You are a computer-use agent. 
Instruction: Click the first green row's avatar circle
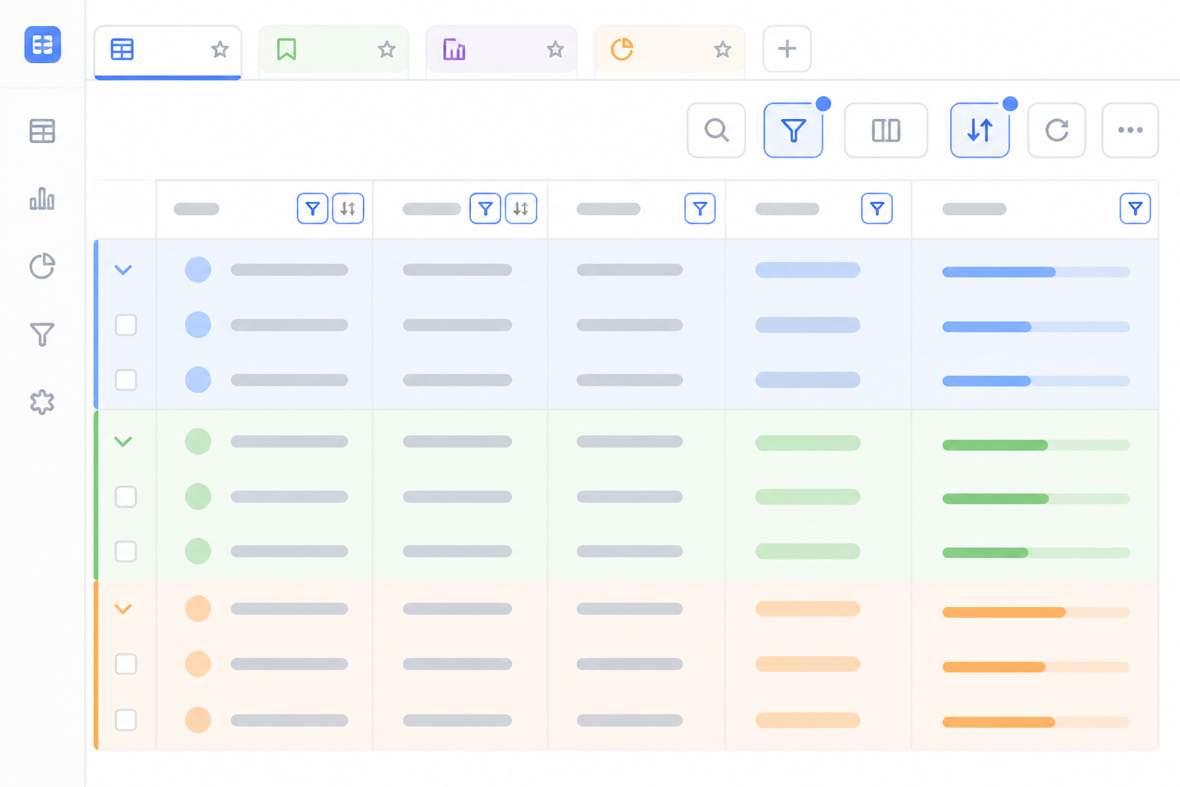point(198,441)
